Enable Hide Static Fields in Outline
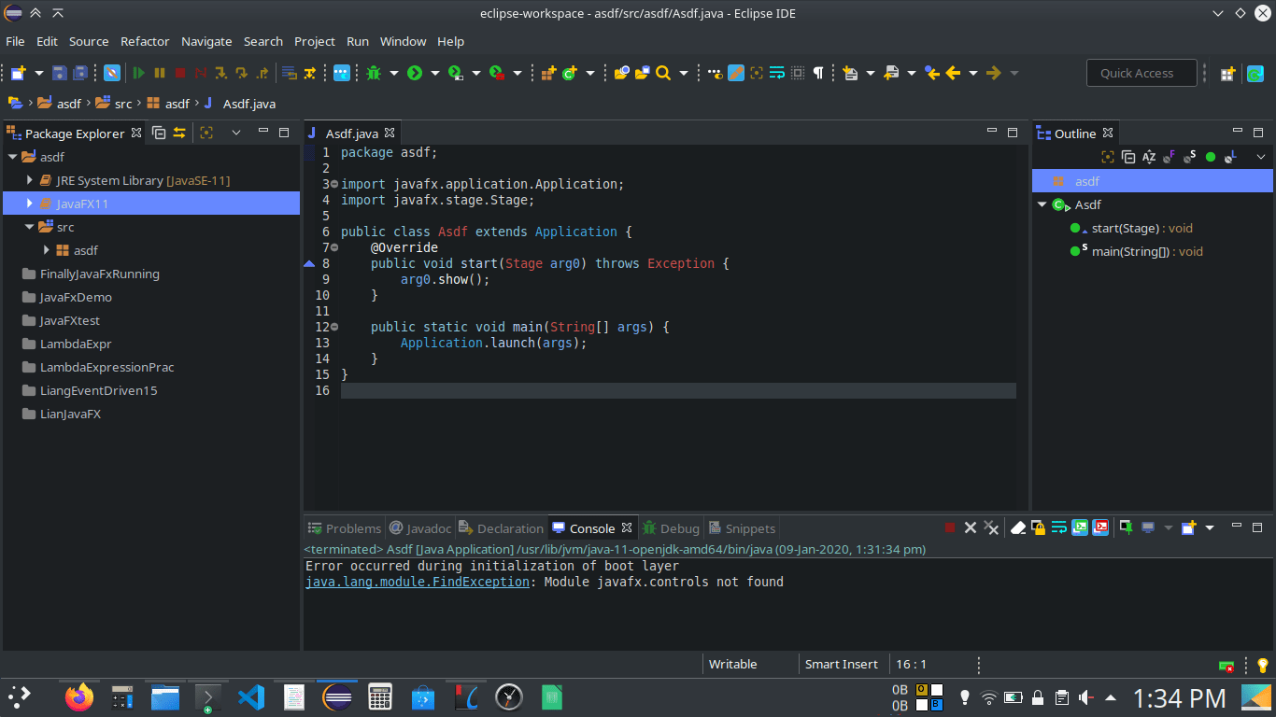 pos(1190,157)
